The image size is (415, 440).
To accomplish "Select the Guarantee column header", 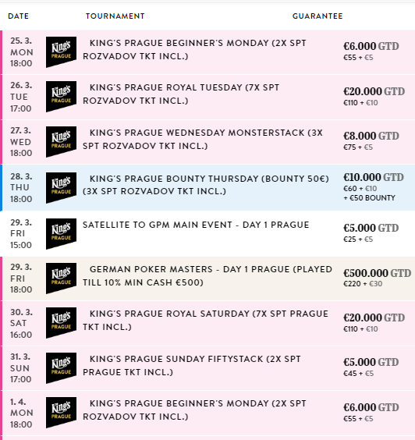I will tap(317, 16).
